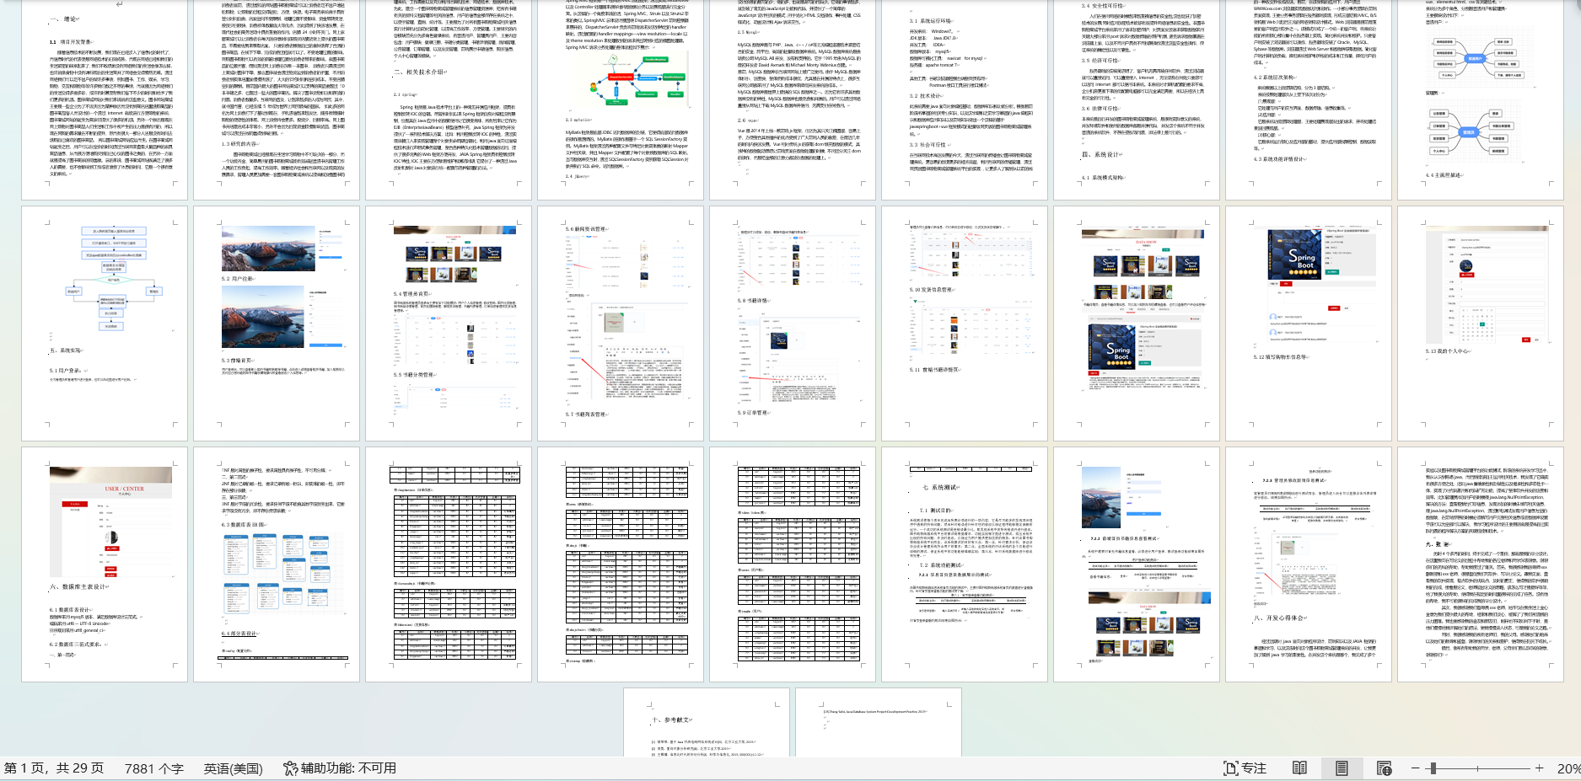Open the accessibility checker in status bar
Image resolution: width=1581 pixels, height=781 pixels.
point(340,768)
